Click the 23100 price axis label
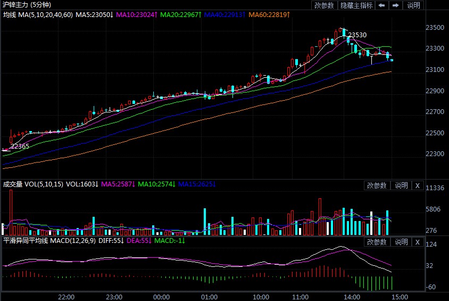The width and height of the screenshot is (449, 301). coord(435,70)
